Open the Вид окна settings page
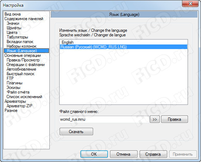The width and height of the screenshot is (201, 162). pyautogui.click(x=13, y=14)
